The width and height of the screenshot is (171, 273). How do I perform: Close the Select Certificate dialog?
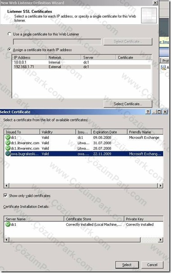coord(165,112)
